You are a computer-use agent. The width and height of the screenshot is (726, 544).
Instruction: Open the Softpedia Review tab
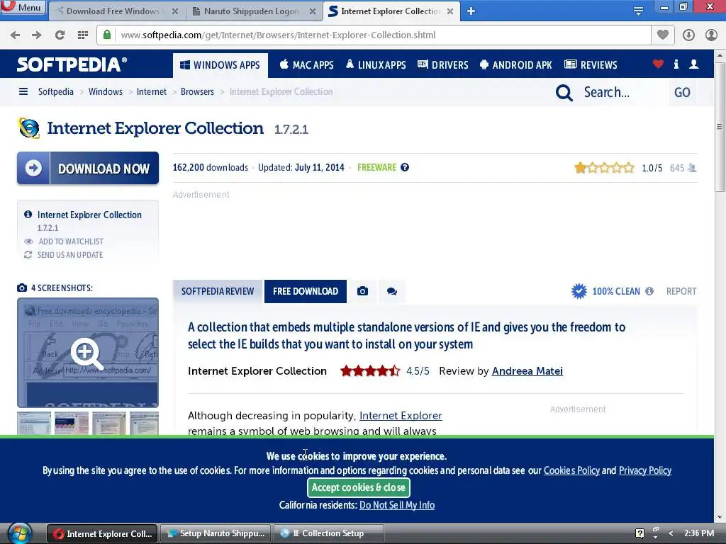click(x=218, y=291)
